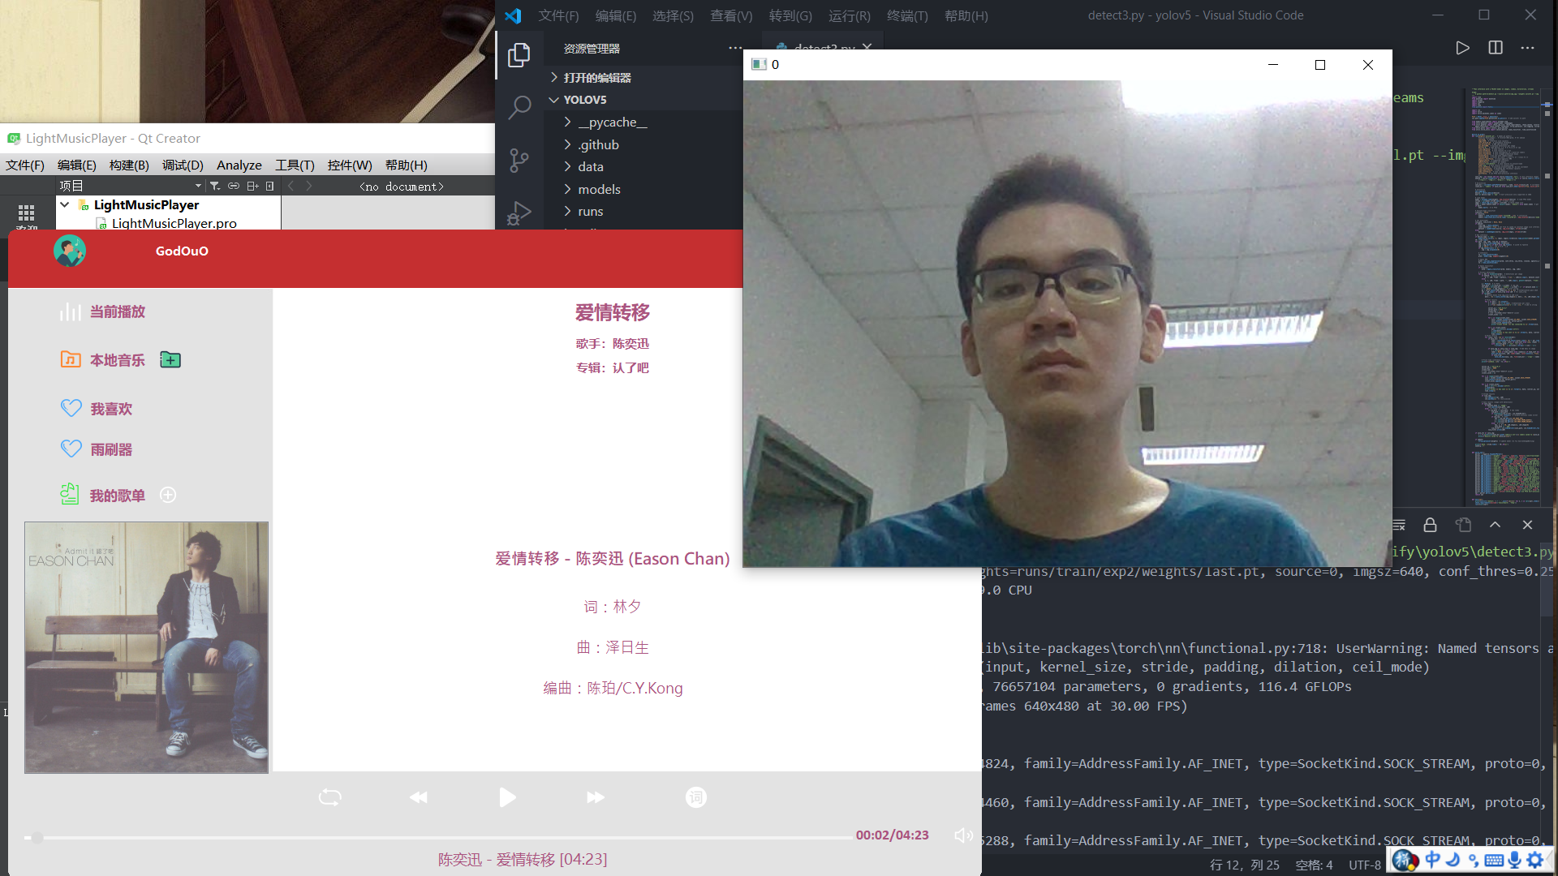Skip to previous track
Image resolution: width=1558 pixels, height=876 pixels.
pyautogui.click(x=419, y=797)
